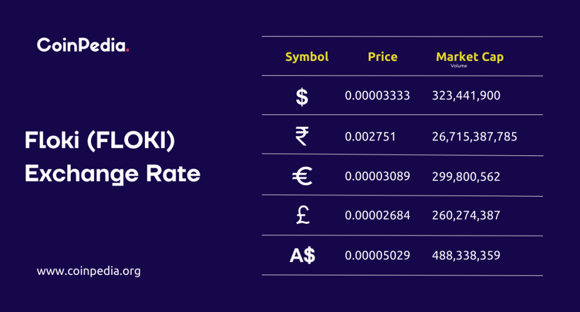
Task: Open the www.coinpedia.org link
Action: (x=89, y=271)
